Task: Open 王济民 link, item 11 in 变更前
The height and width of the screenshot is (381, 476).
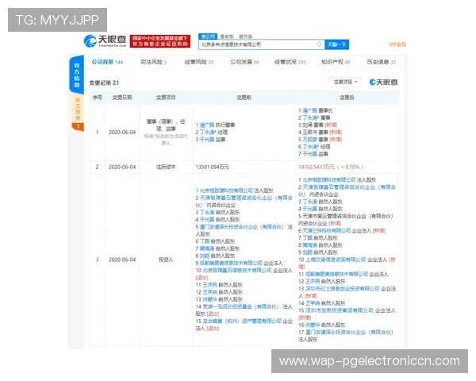Action: point(209,285)
